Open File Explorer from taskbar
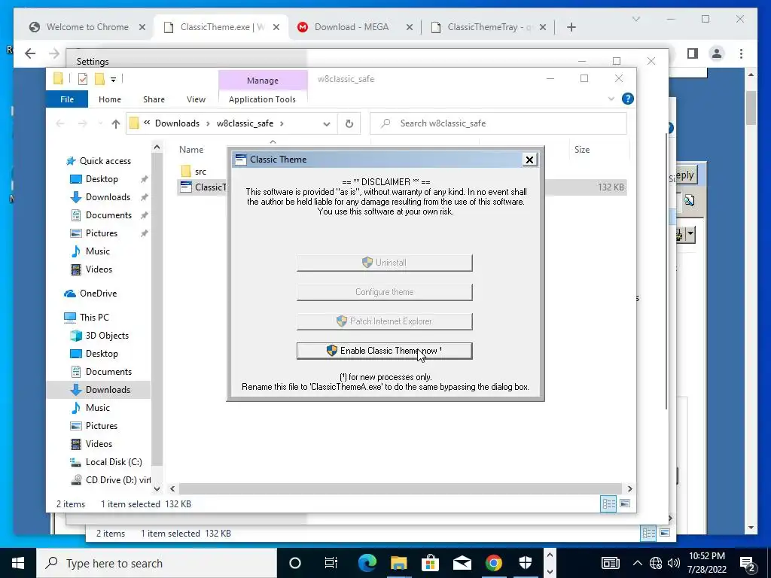This screenshot has height=578, width=771. (399, 563)
